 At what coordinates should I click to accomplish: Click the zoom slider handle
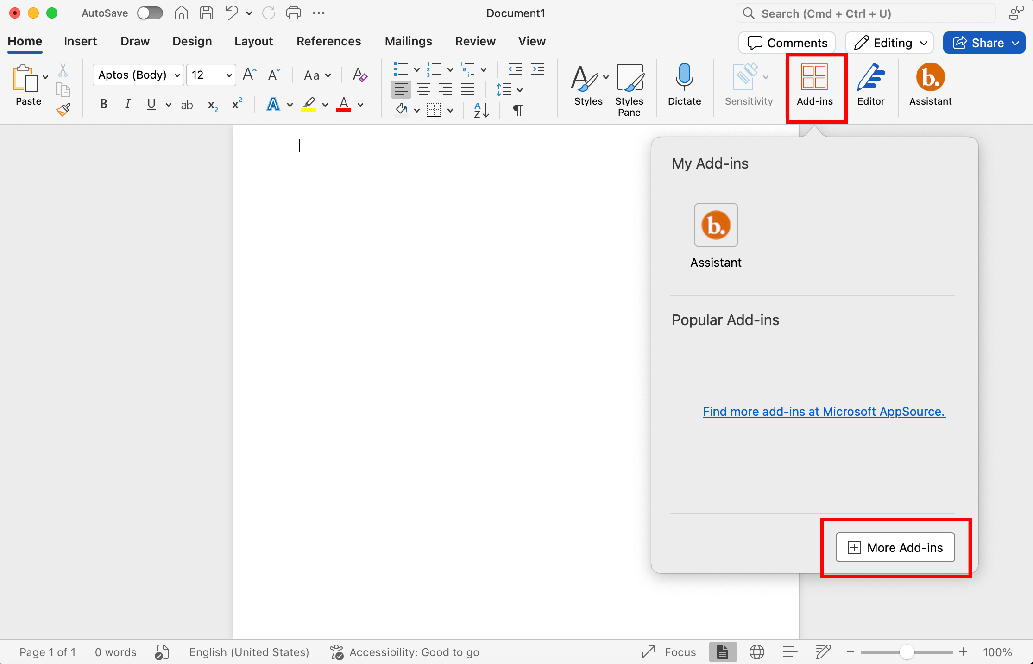click(x=907, y=652)
